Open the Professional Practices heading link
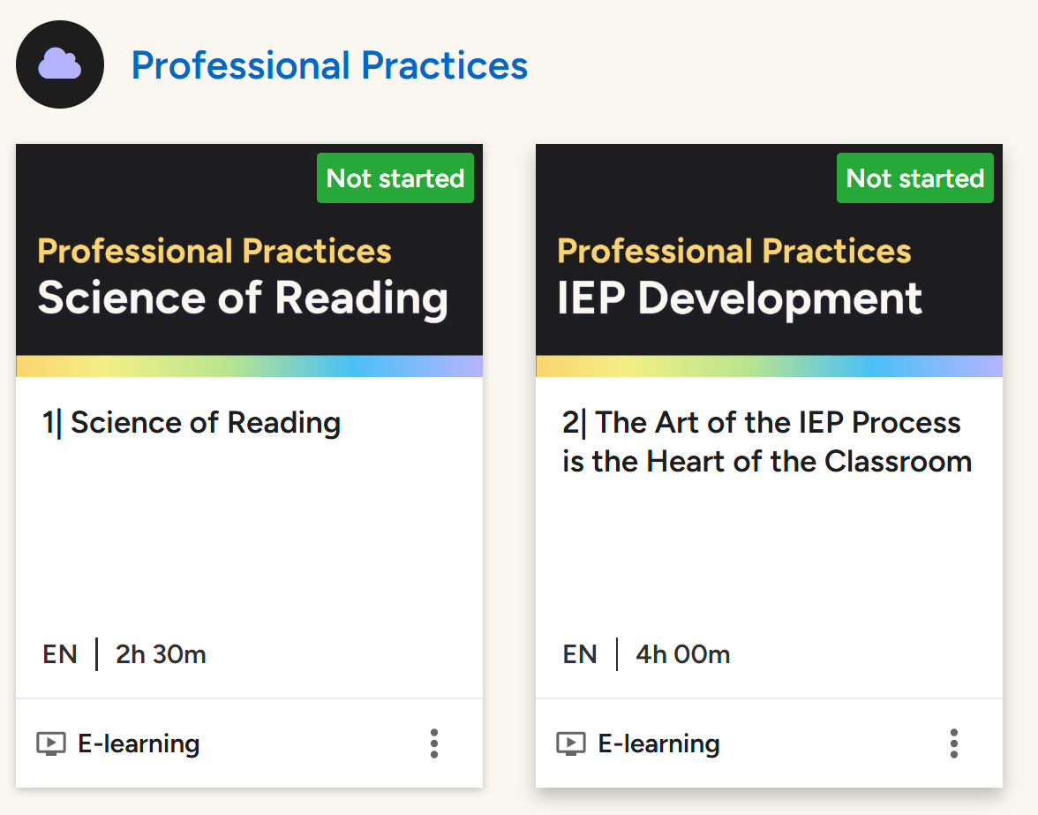Screen dimensions: 1038x815 [330, 65]
